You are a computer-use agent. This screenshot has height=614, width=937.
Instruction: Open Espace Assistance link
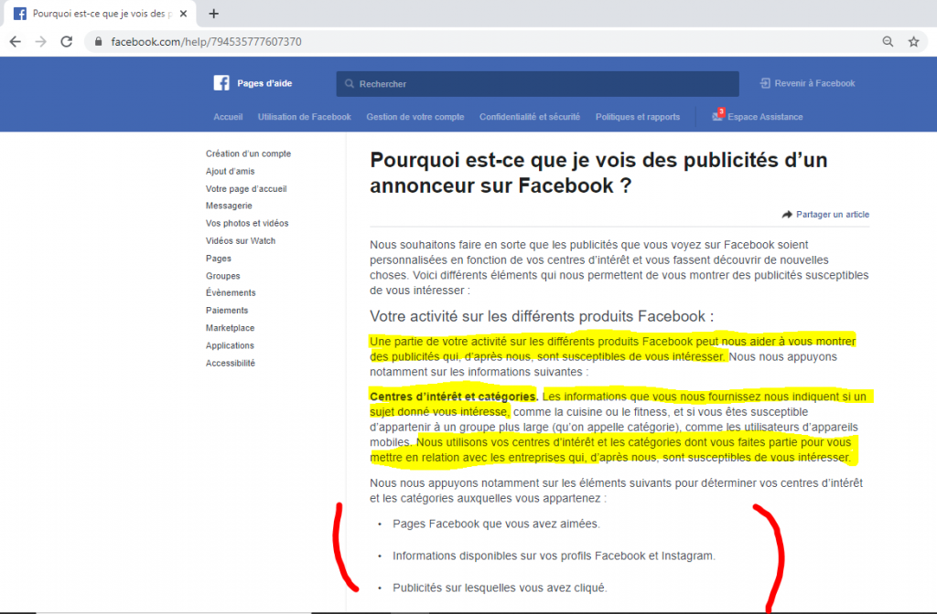(x=765, y=117)
